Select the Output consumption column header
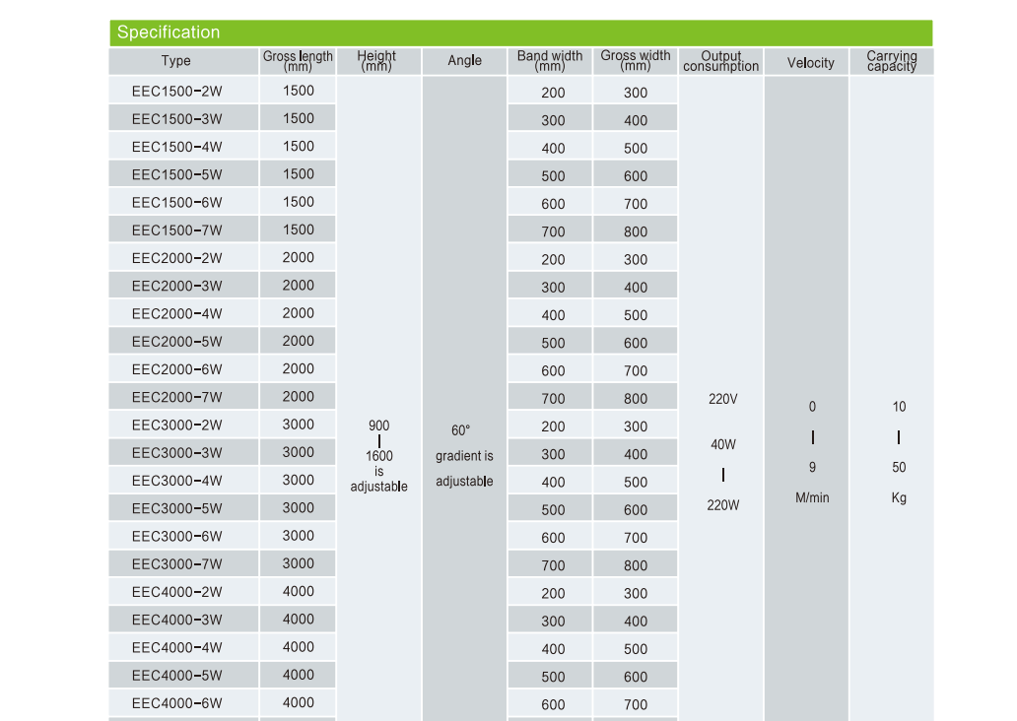This screenshot has width=1017, height=721. pyautogui.click(x=721, y=61)
